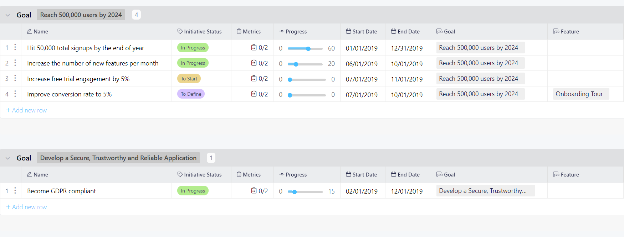This screenshot has width=624, height=237.
Task: Add new row under Develop a Secure application goal
Action: point(26,207)
